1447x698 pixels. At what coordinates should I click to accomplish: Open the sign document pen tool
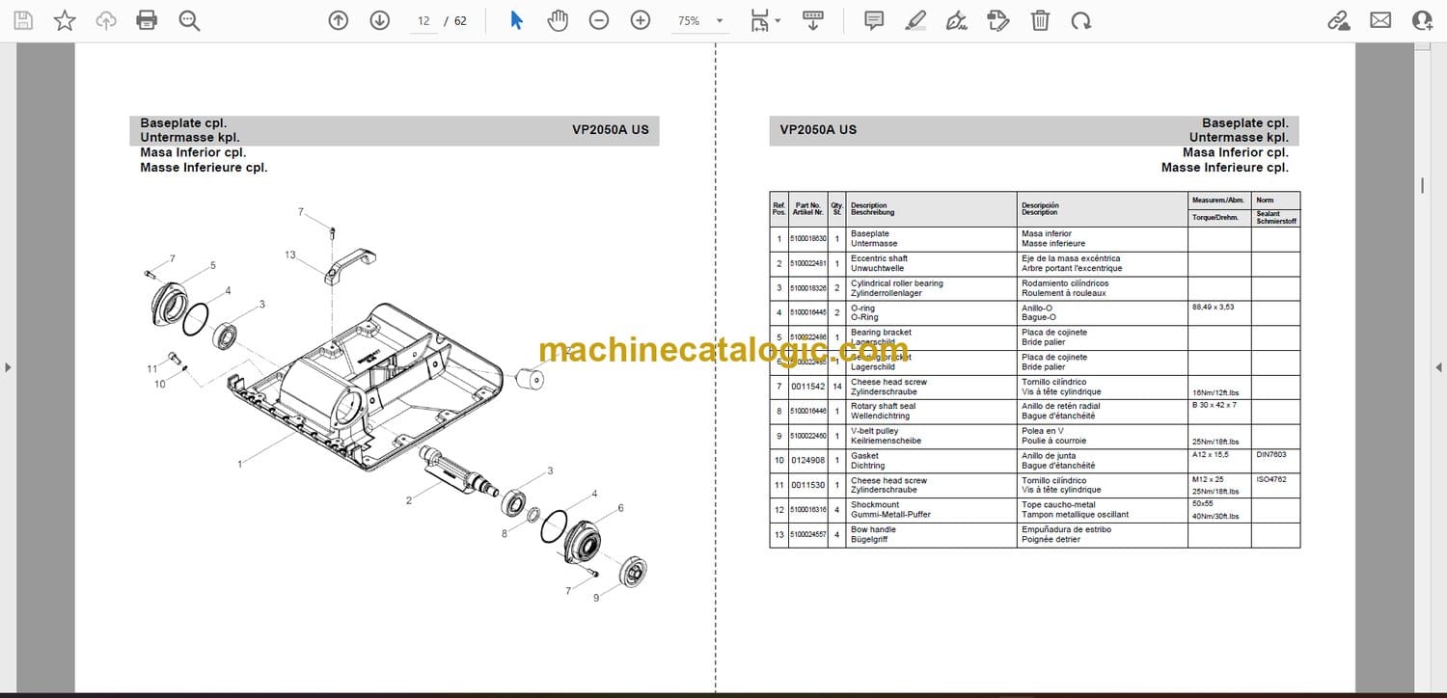click(957, 20)
